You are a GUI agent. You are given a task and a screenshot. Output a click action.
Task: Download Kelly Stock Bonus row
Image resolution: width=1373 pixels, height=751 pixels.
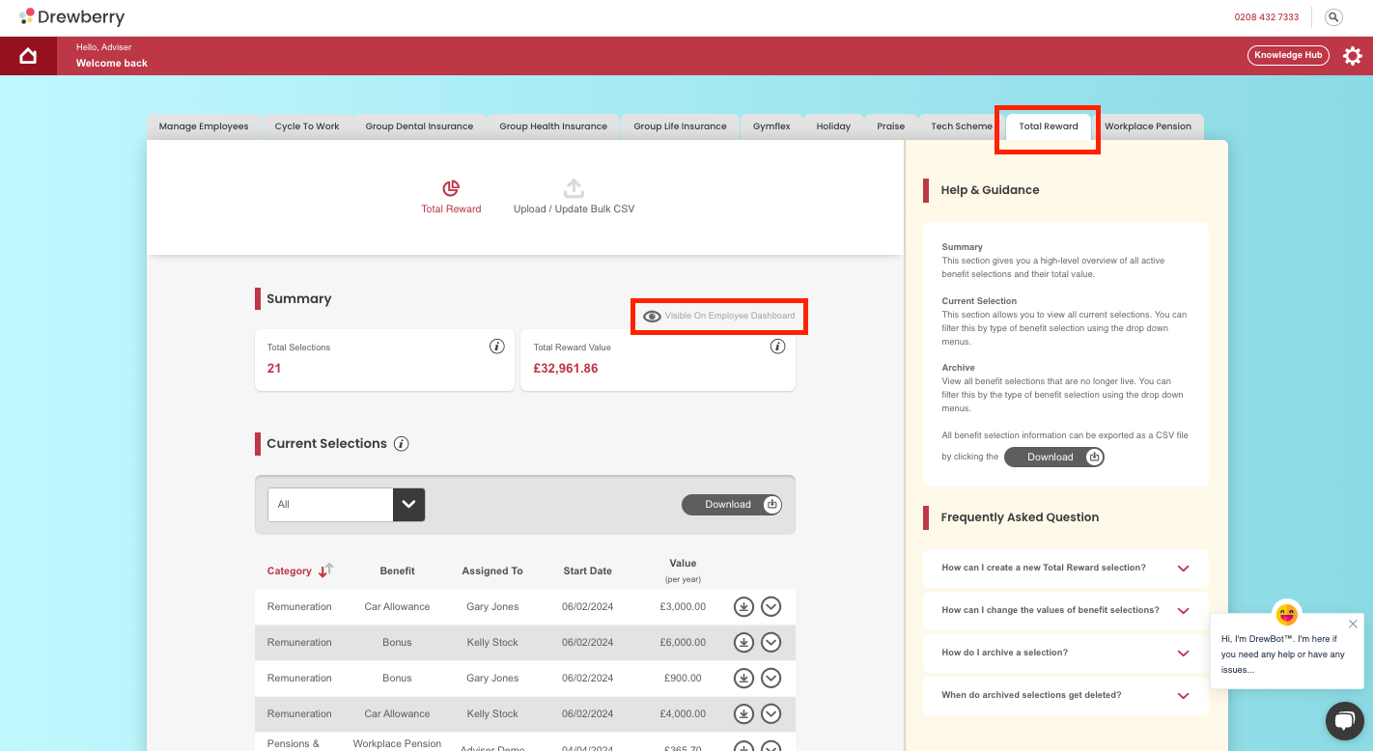pos(743,643)
